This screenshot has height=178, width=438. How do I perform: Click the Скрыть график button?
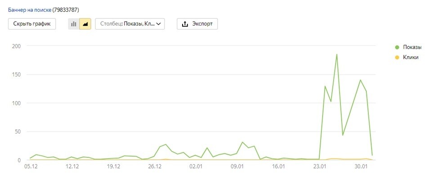(32, 24)
